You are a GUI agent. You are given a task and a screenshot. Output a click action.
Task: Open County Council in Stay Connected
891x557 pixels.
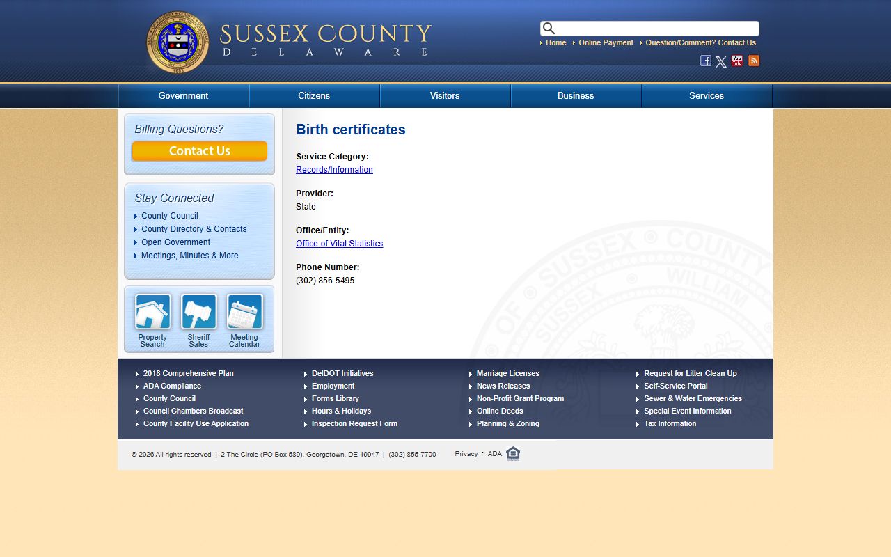pos(170,216)
